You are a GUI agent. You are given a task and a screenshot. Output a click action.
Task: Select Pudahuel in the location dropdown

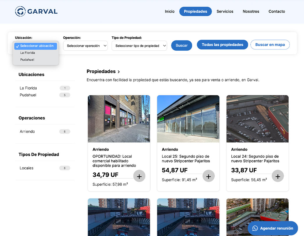pos(36,60)
